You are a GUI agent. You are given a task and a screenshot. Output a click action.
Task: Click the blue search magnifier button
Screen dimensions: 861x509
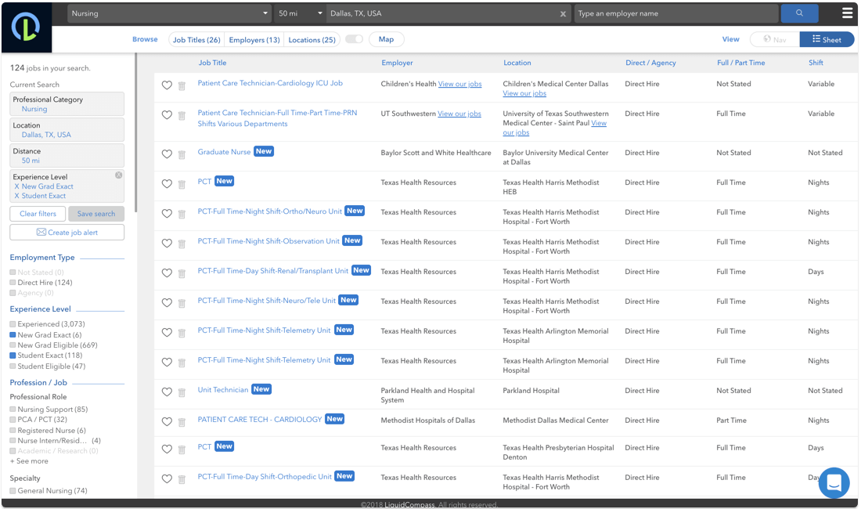(x=799, y=13)
